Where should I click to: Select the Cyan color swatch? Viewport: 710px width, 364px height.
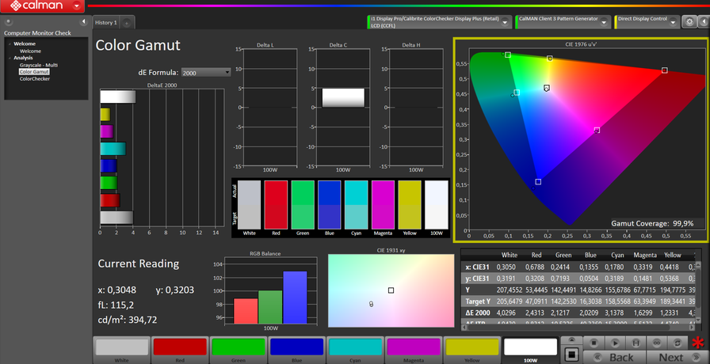point(355,348)
